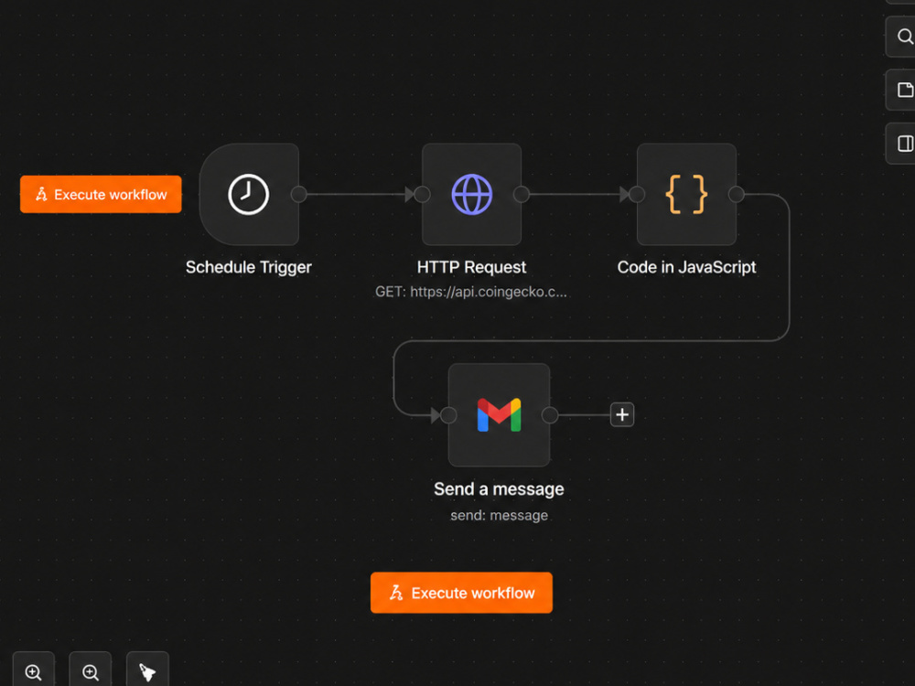Click the Schedule Trigger output connector
Image resolution: width=915 pixels, height=686 pixels.
tap(299, 194)
